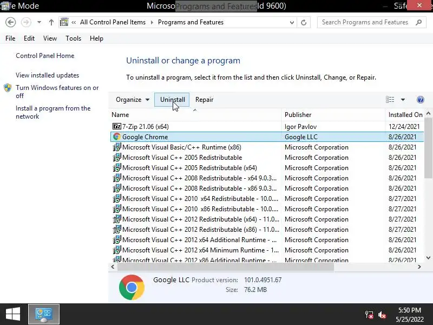Open Install a program from the network

pos(53,112)
